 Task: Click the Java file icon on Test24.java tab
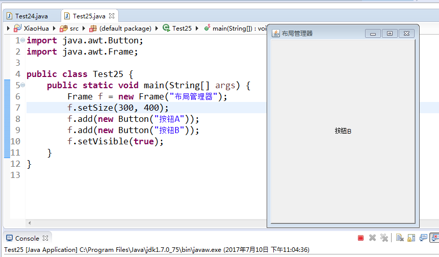10,16
